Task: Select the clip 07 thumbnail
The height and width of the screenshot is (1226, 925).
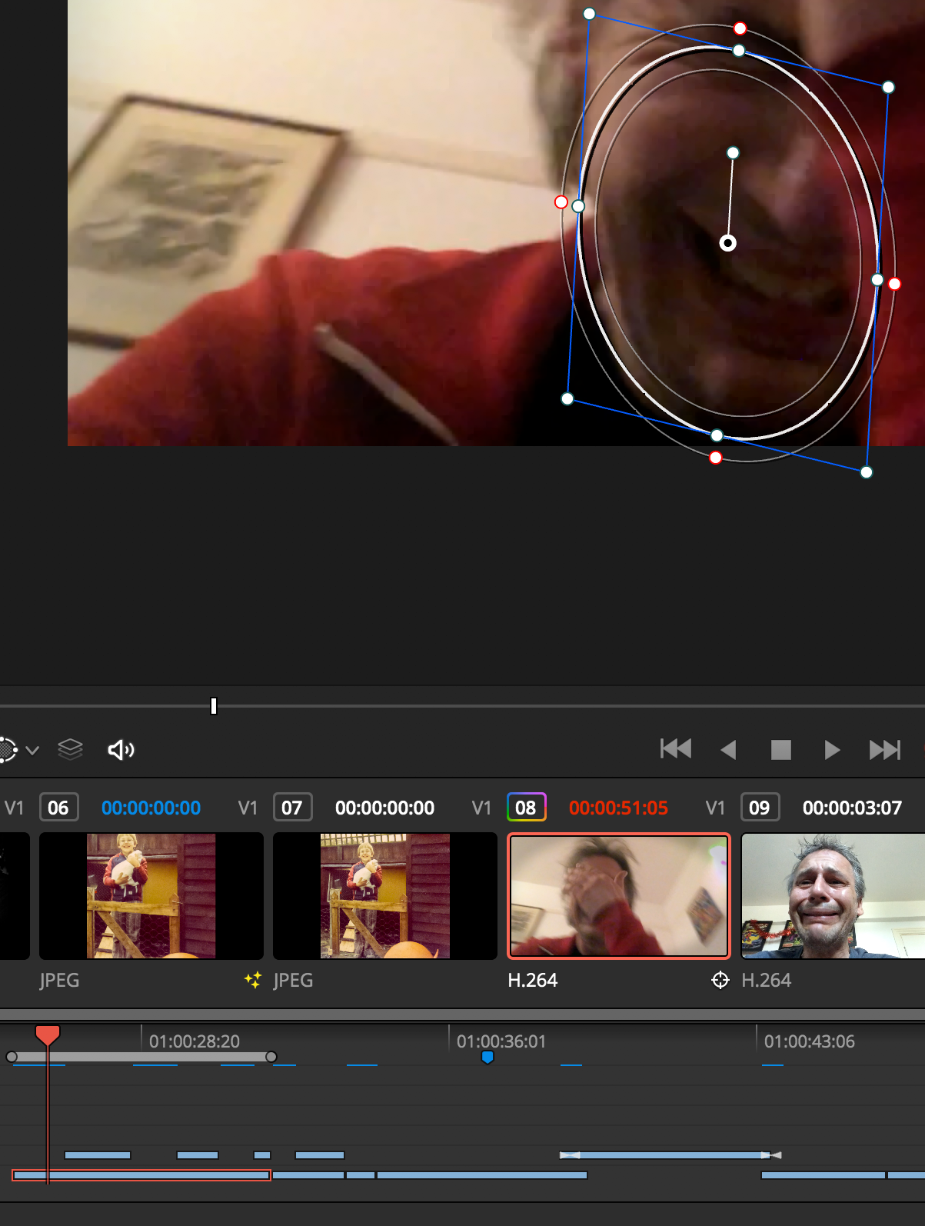Action: (x=385, y=896)
